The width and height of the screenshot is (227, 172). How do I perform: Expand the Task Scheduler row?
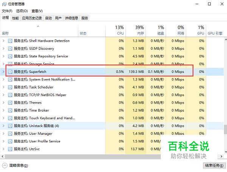click(x=3, y=87)
